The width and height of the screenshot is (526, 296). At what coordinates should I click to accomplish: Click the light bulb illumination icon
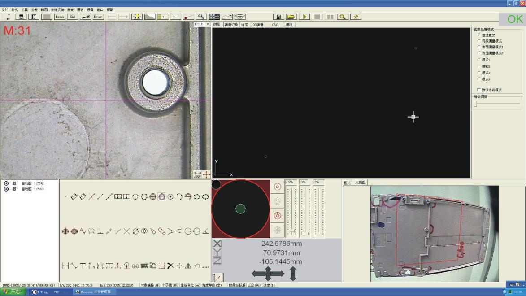click(x=137, y=17)
